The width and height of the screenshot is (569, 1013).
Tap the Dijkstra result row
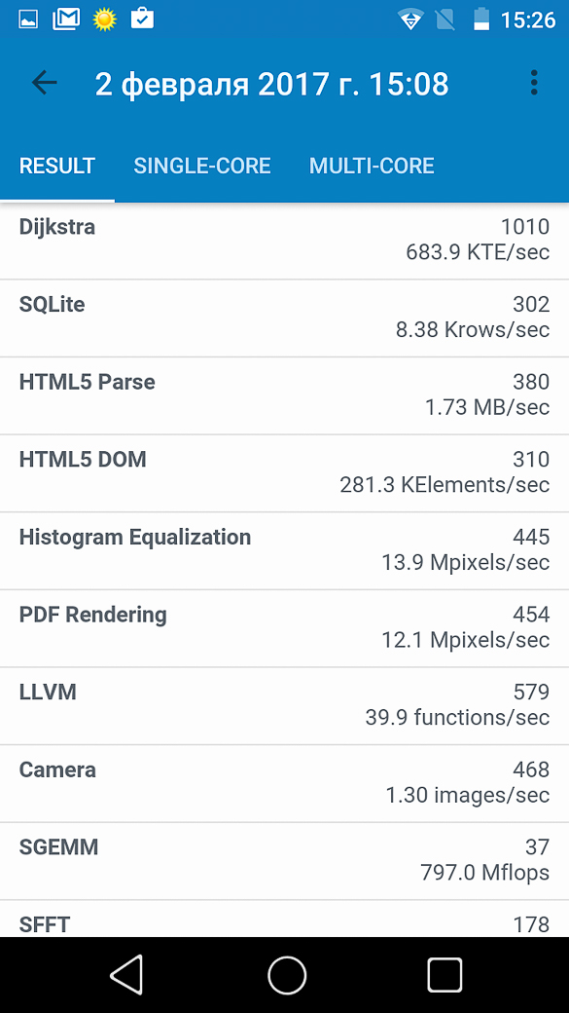coord(284,241)
